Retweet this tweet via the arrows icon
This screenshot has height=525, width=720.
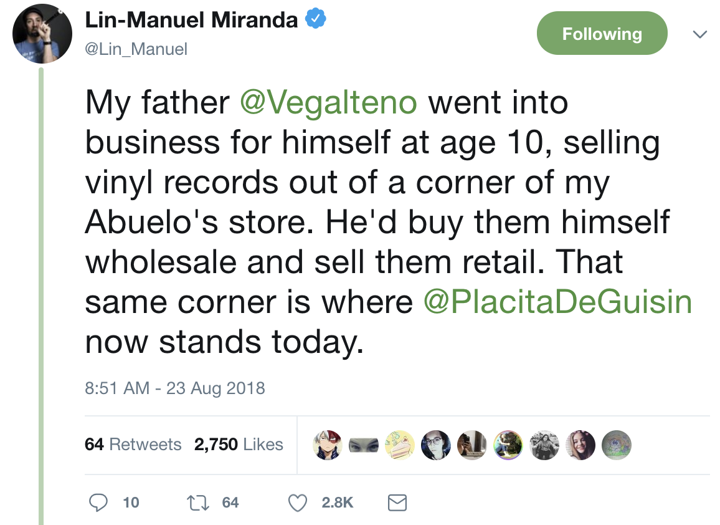pos(198,503)
